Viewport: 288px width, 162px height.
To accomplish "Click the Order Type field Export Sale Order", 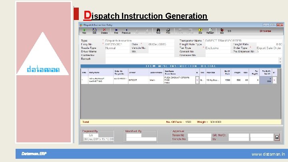I will (x=269, y=48).
